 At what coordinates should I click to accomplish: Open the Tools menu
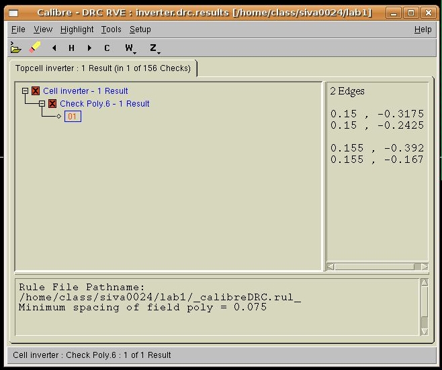[111, 29]
